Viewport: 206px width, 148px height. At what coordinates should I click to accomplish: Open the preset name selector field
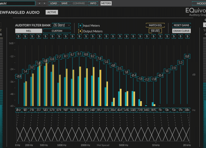coord(17,3)
